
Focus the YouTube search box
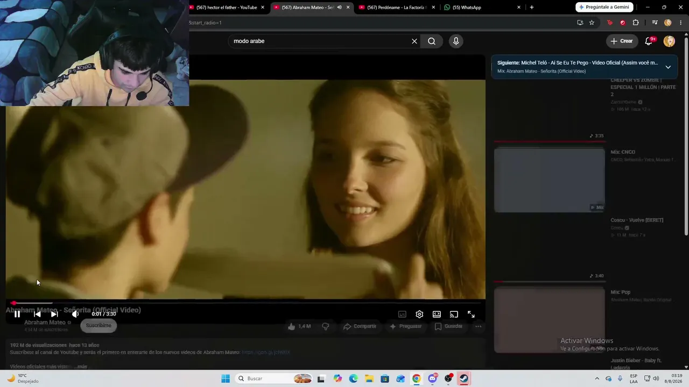(x=320, y=41)
